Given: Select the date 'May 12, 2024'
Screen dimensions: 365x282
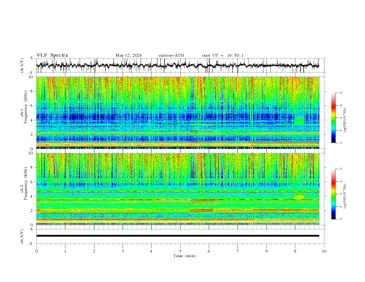Looking at the screenshot, I should [x=129, y=55].
